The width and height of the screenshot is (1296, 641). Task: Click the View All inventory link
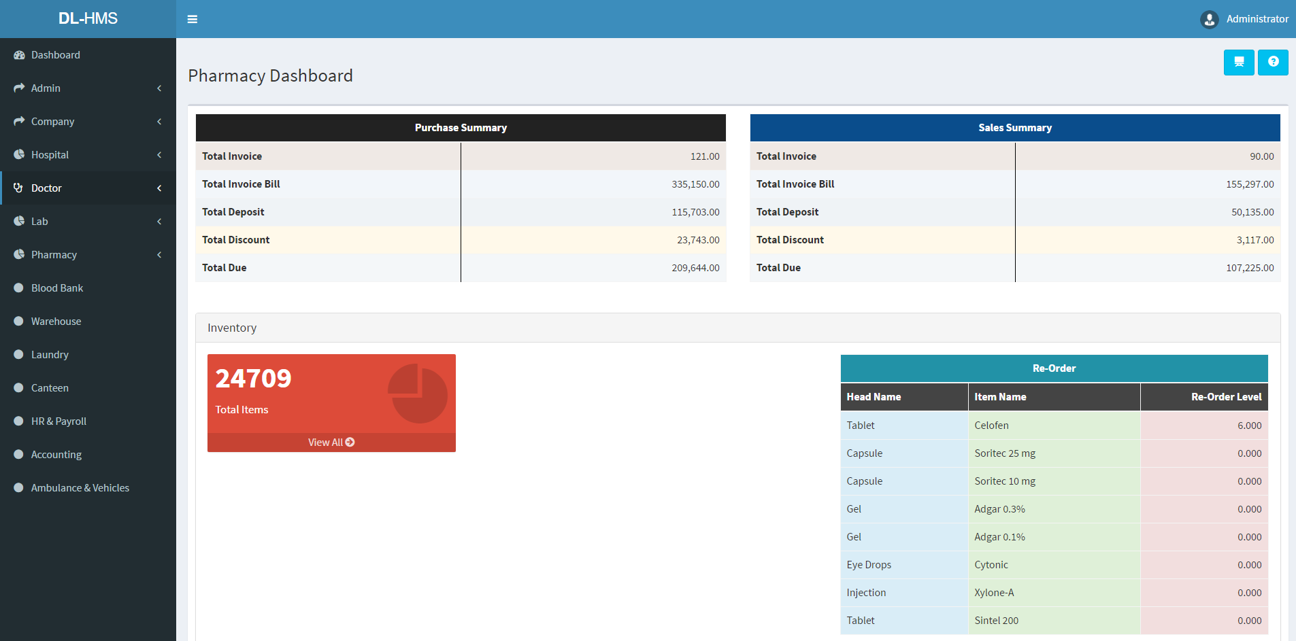(326, 443)
